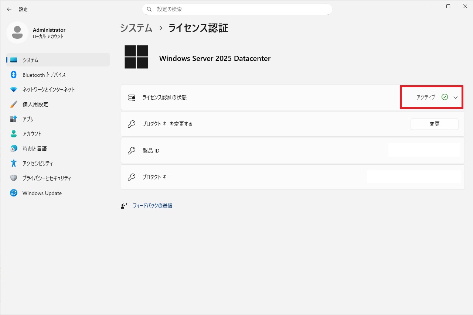Viewport: 473px width, 315px height.
Task: Click the Bluetooth icon in sidebar
Action: [14, 75]
